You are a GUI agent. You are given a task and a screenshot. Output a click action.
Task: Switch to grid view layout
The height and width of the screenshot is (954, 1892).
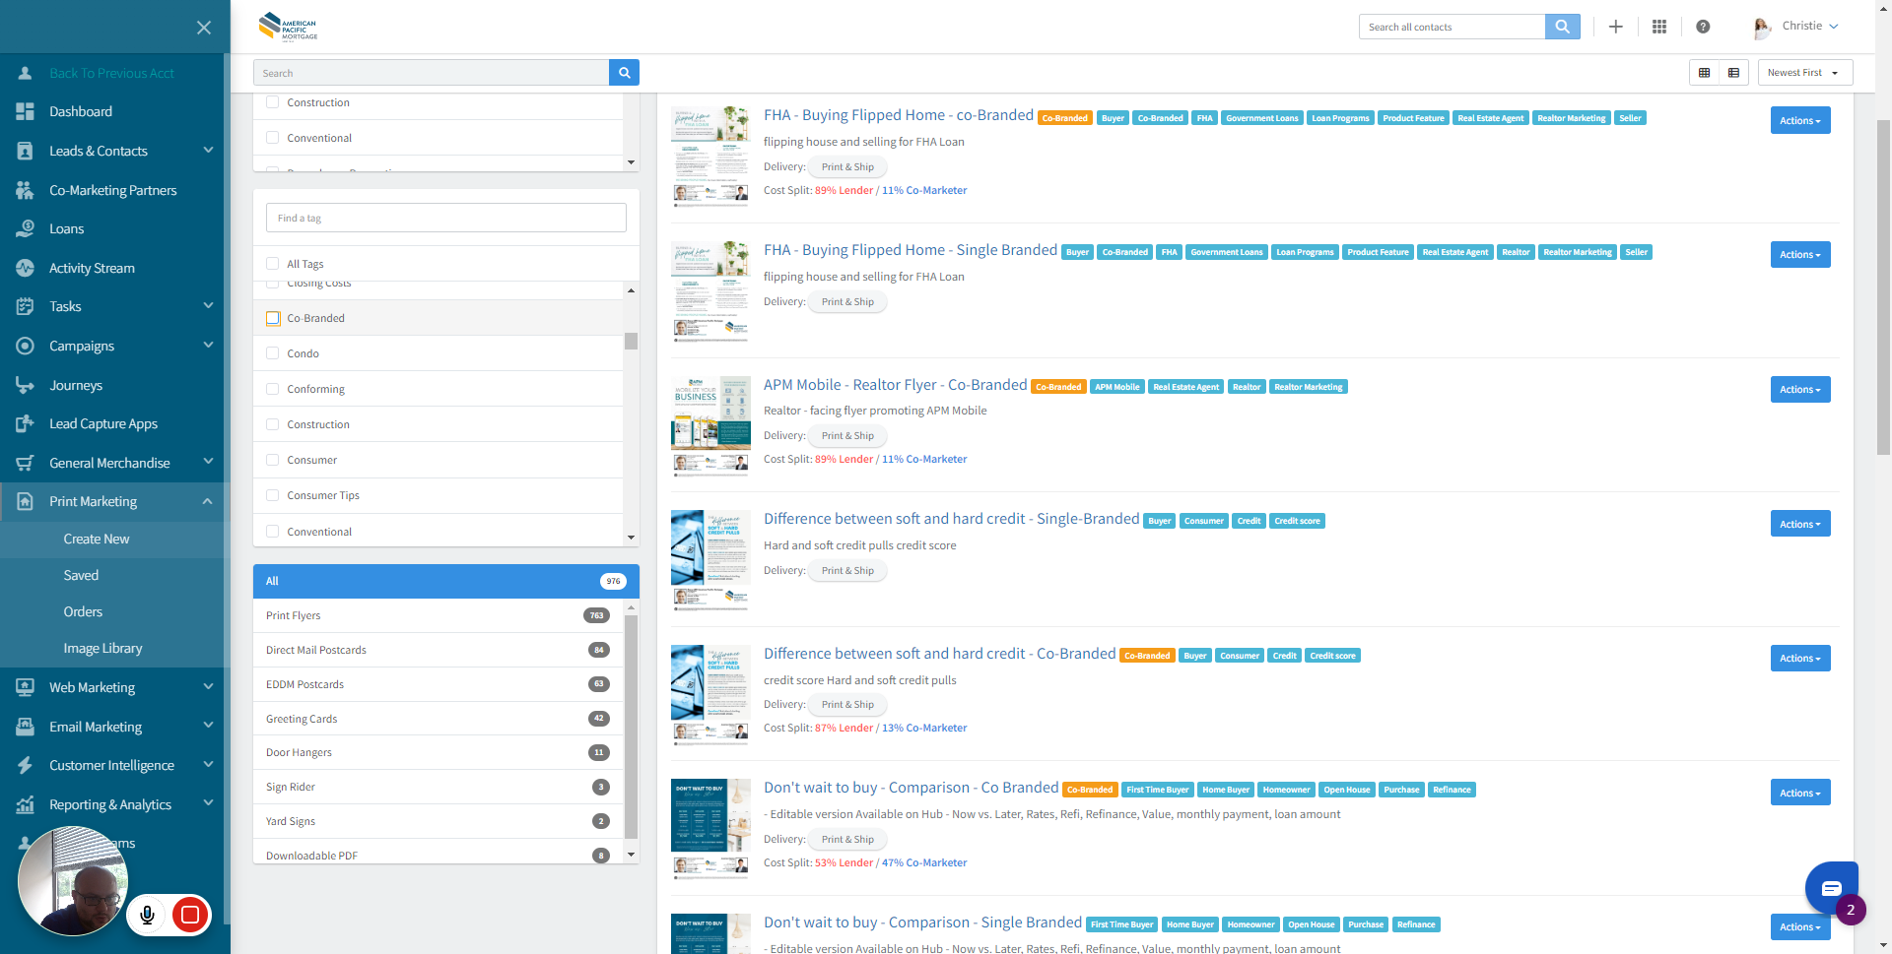[x=1704, y=73]
